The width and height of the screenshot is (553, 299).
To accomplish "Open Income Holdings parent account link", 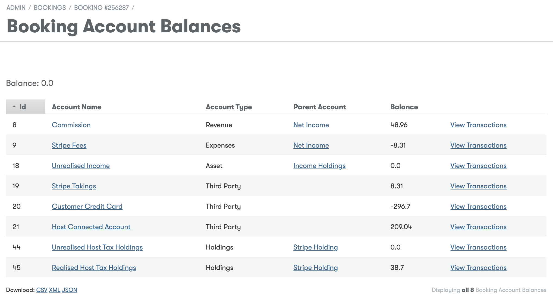I will 319,166.
